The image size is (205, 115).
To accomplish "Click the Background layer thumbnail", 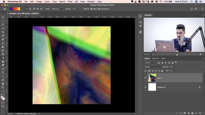I will [x=152, y=87].
